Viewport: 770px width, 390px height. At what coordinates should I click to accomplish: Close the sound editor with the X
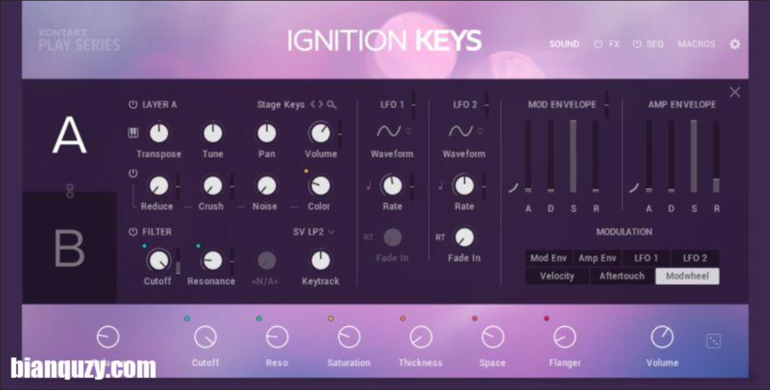click(x=735, y=92)
